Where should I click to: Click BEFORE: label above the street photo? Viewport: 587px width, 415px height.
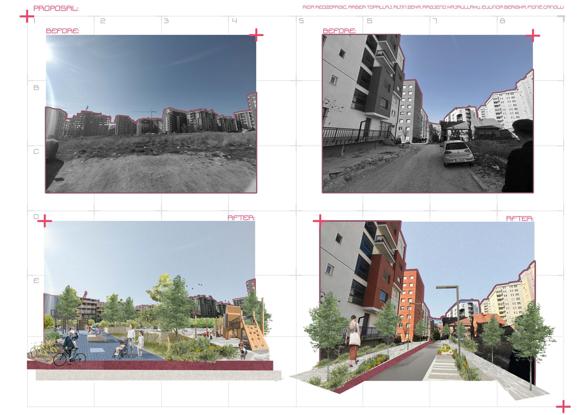(x=339, y=31)
